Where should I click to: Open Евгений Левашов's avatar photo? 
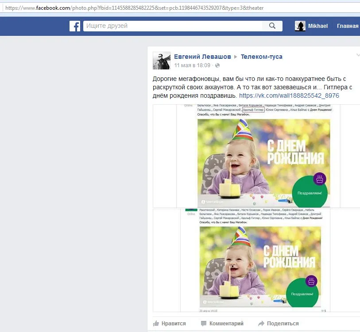[x=162, y=61]
